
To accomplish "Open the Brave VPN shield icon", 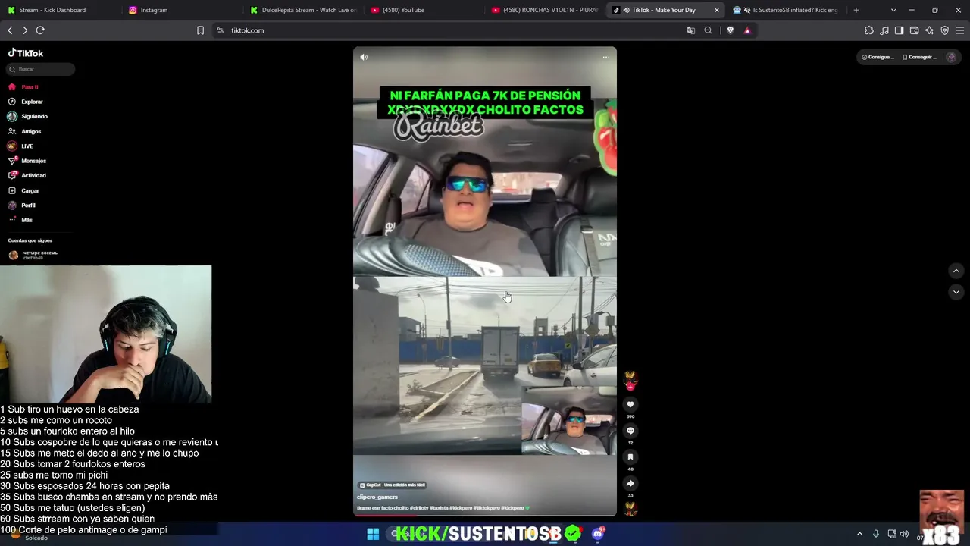I will 944,30.
